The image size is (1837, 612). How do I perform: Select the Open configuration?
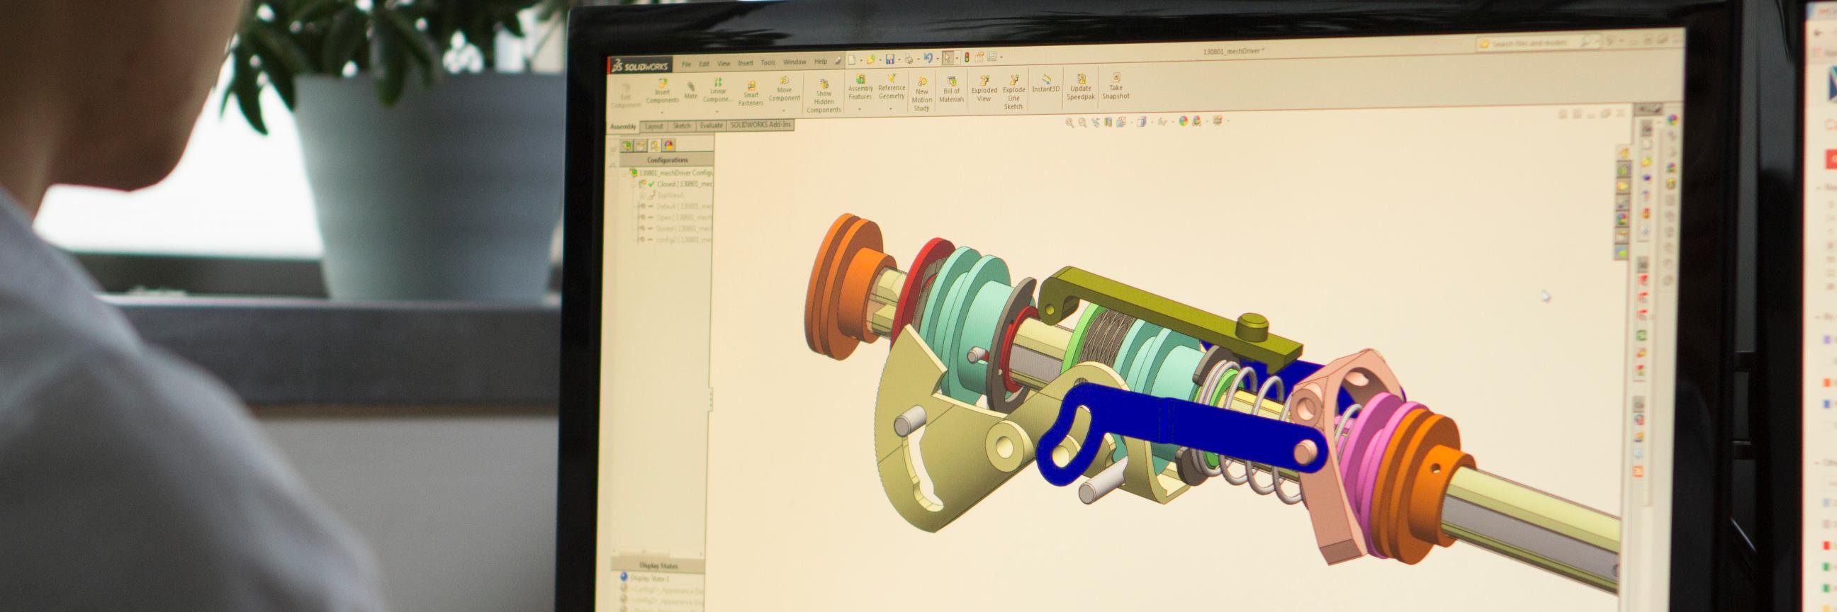(676, 217)
